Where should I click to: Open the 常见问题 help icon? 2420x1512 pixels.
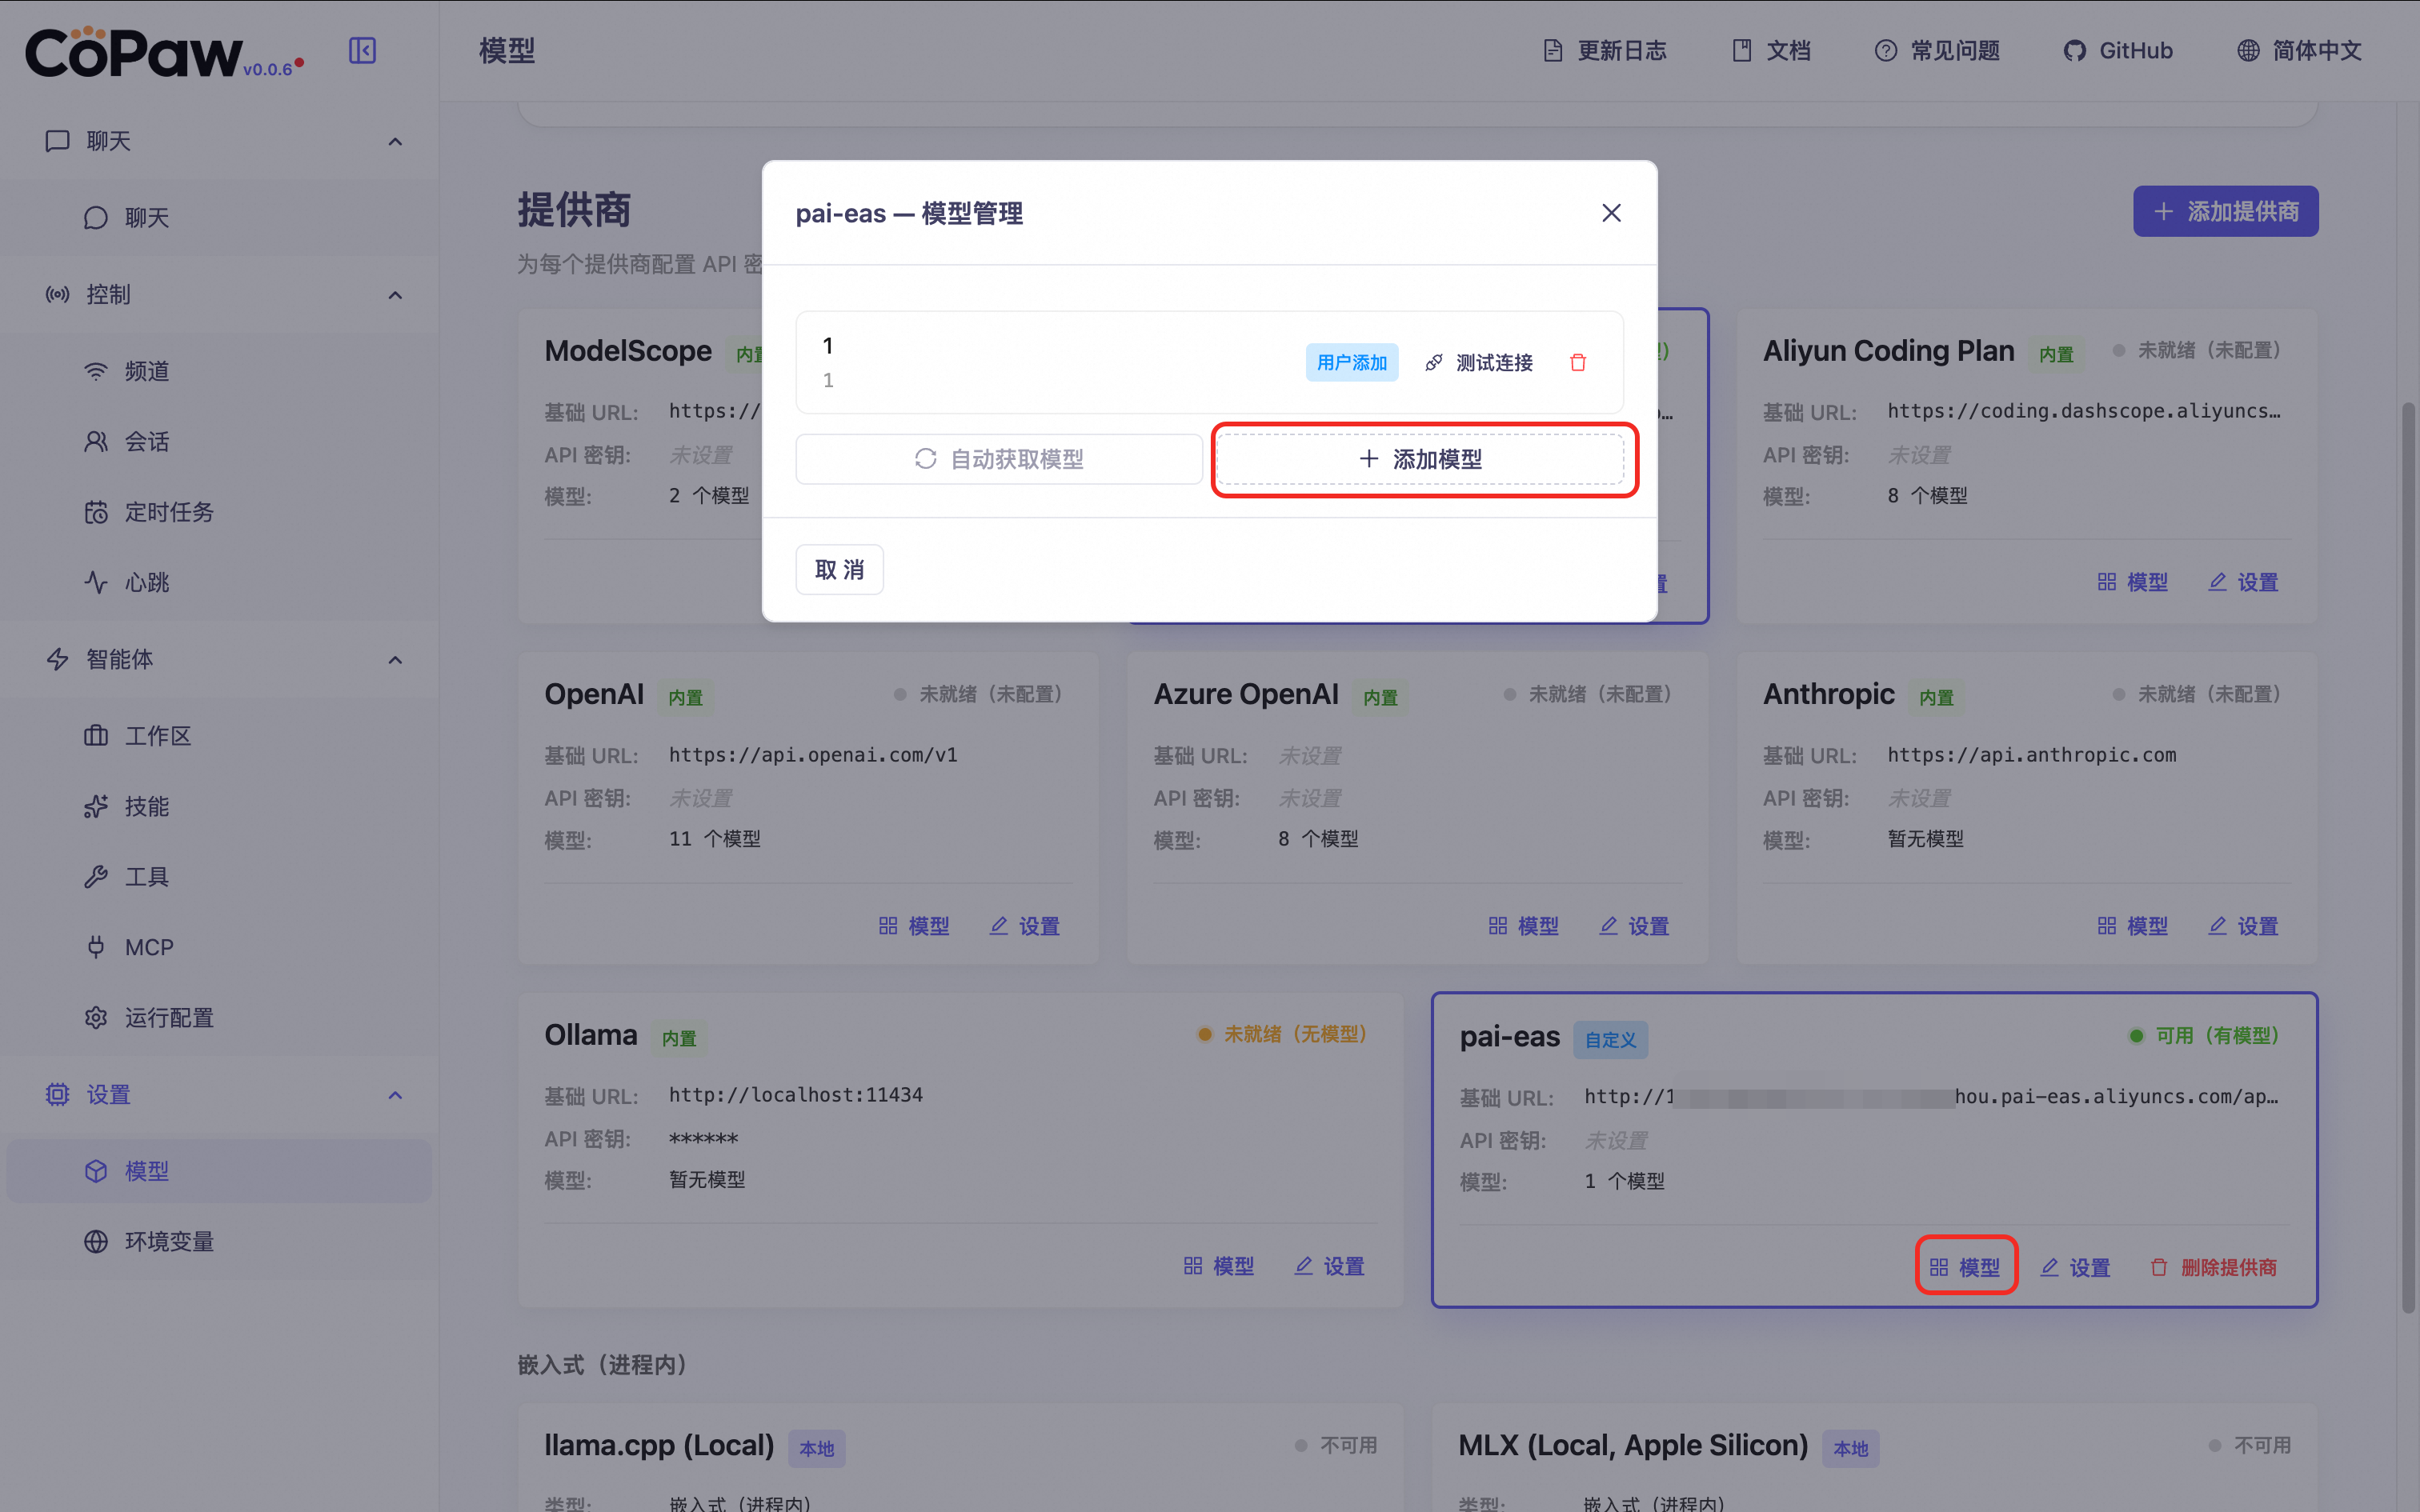click(x=1885, y=50)
